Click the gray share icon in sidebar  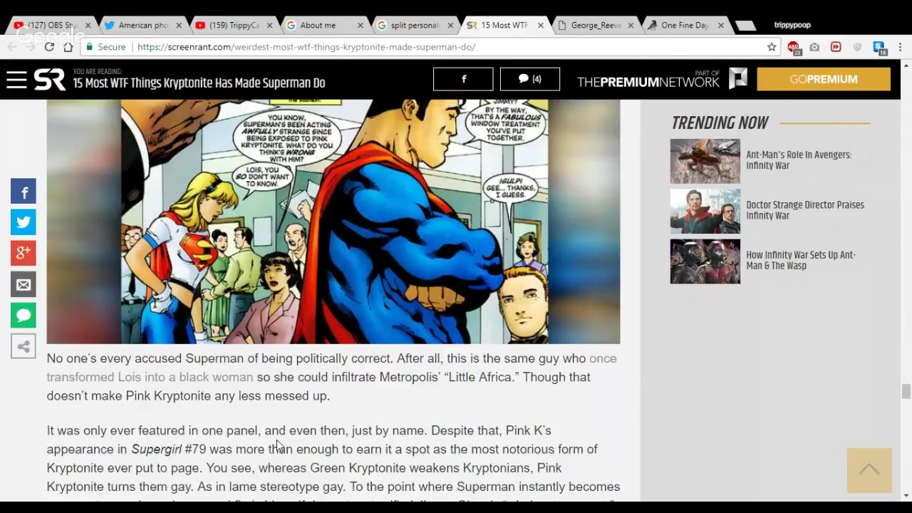24,347
